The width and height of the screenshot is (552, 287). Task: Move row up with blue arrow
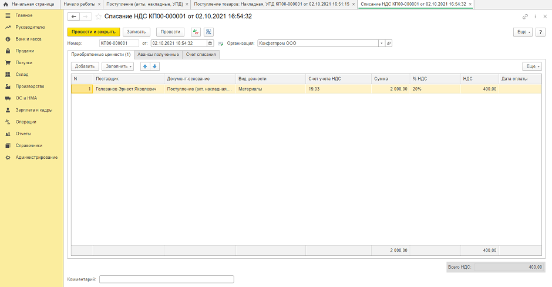(x=144, y=66)
